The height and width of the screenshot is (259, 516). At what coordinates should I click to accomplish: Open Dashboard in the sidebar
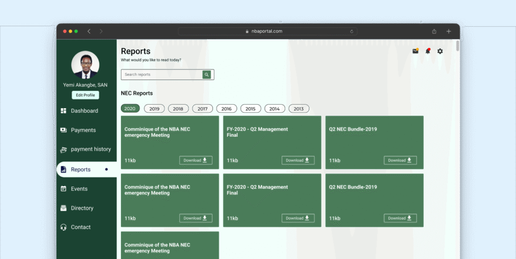pyautogui.click(x=84, y=111)
